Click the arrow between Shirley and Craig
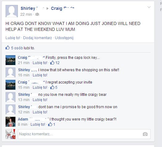Screen dimensions: 162x147 (48, 8)
